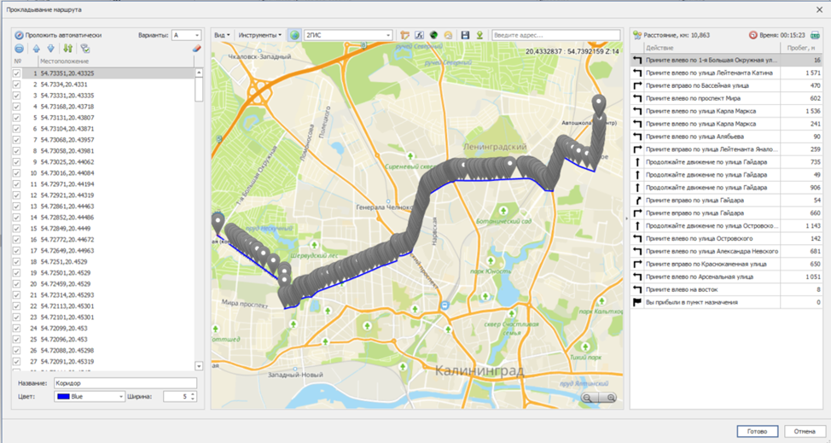Viewport: 831px width, 443px height.
Task: Click the green pin icon next to save
Action: pyautogui.click(x=479, y=35)
